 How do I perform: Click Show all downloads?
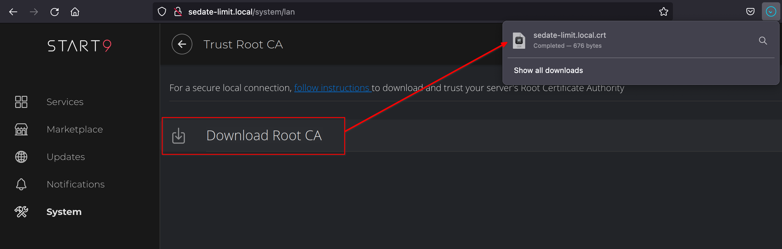click(548, 70)
